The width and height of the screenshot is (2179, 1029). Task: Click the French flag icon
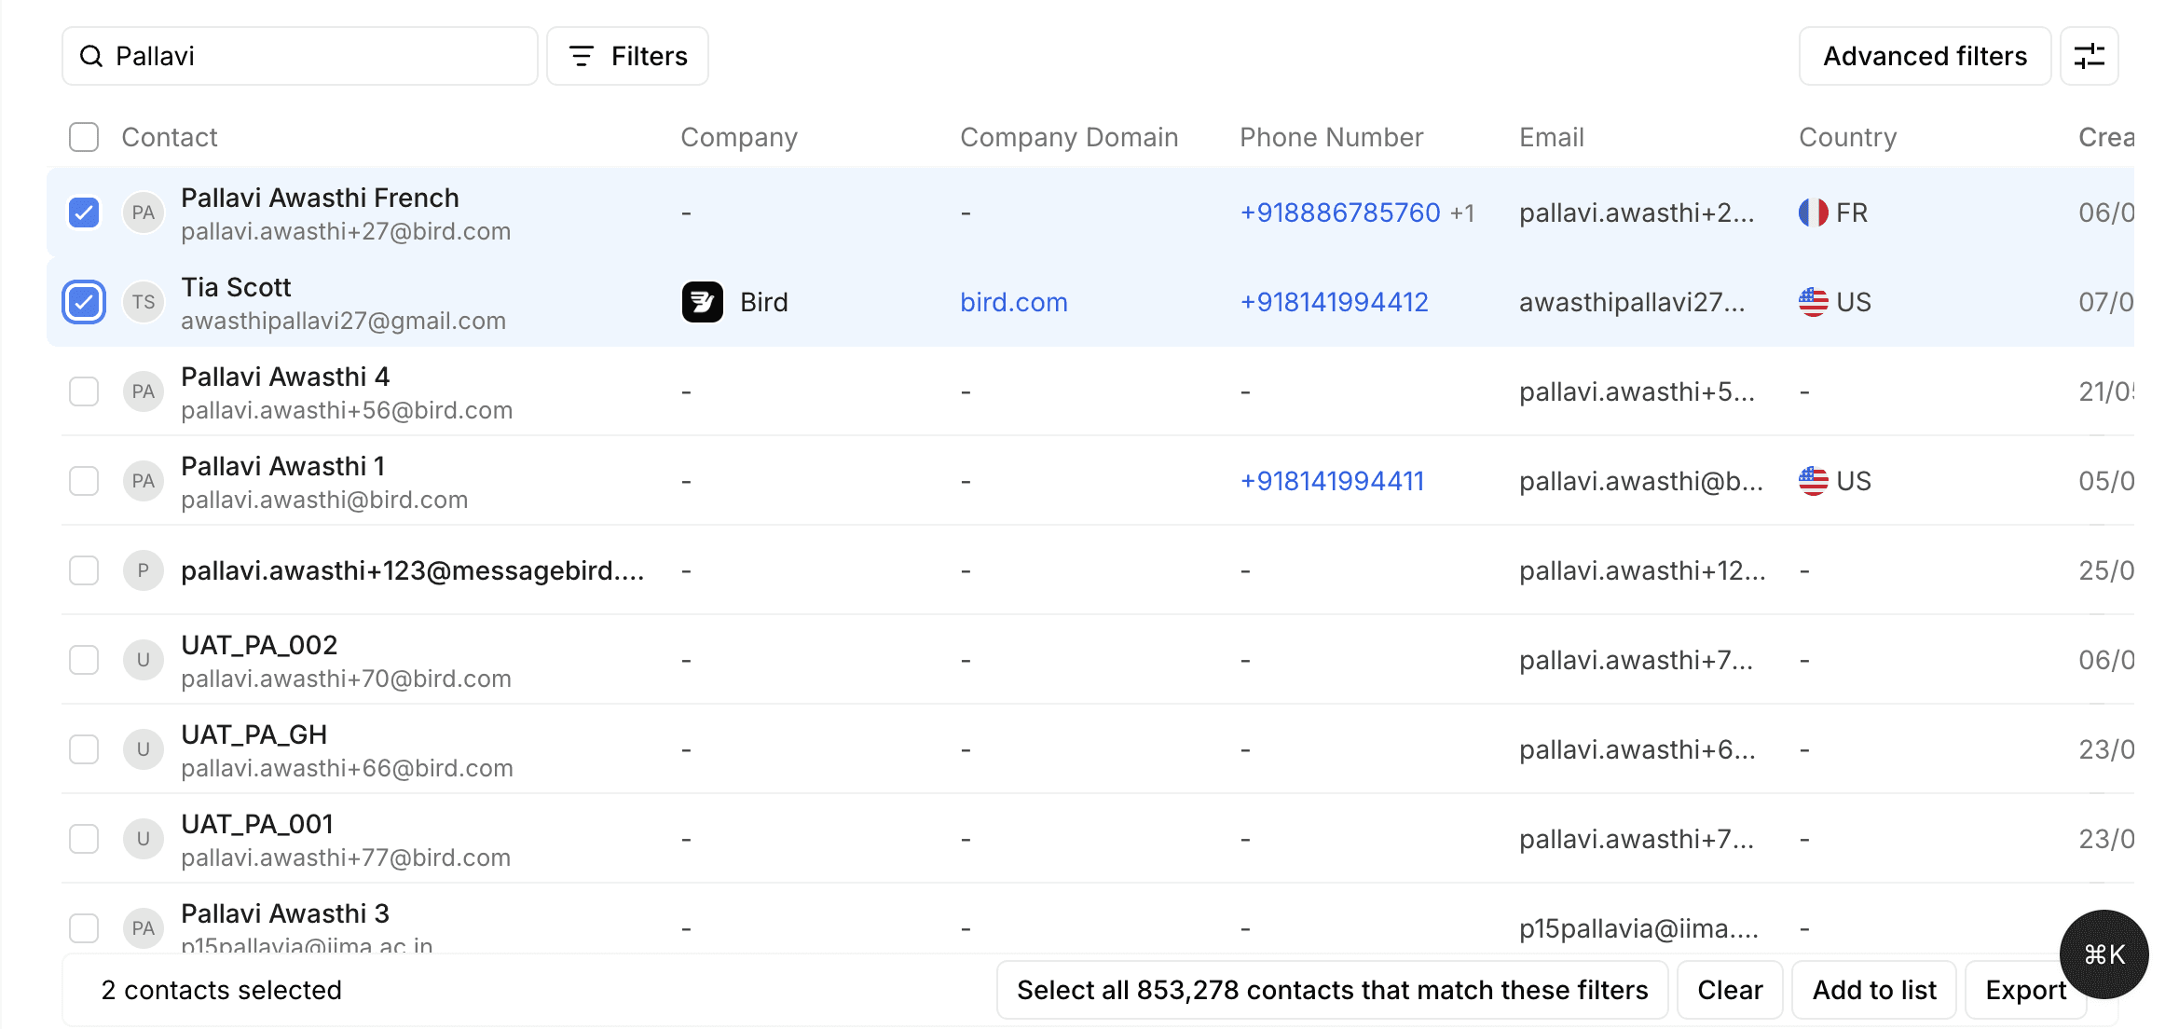pyautogui.click(x=1813, y=213)
